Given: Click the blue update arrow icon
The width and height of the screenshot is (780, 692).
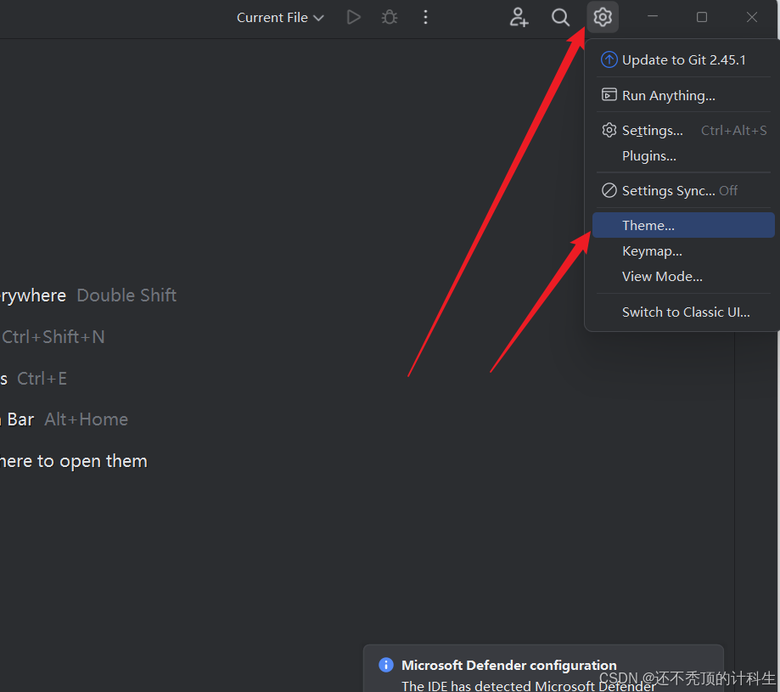Looking at the screenshot, I should 609,59.
